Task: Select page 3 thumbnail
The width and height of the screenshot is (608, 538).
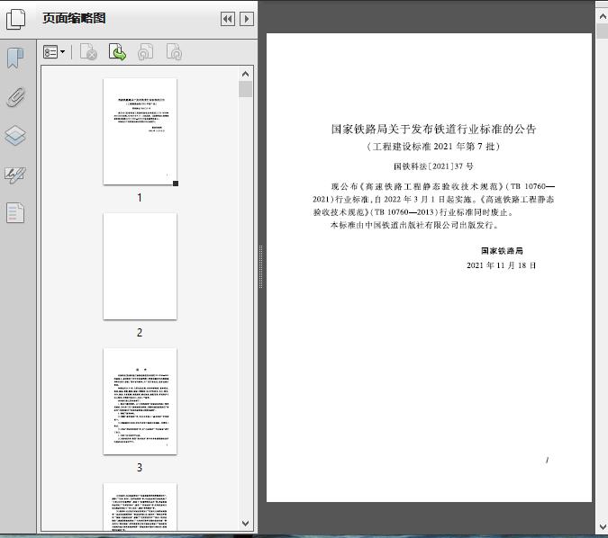Action: tap(140, 401)
